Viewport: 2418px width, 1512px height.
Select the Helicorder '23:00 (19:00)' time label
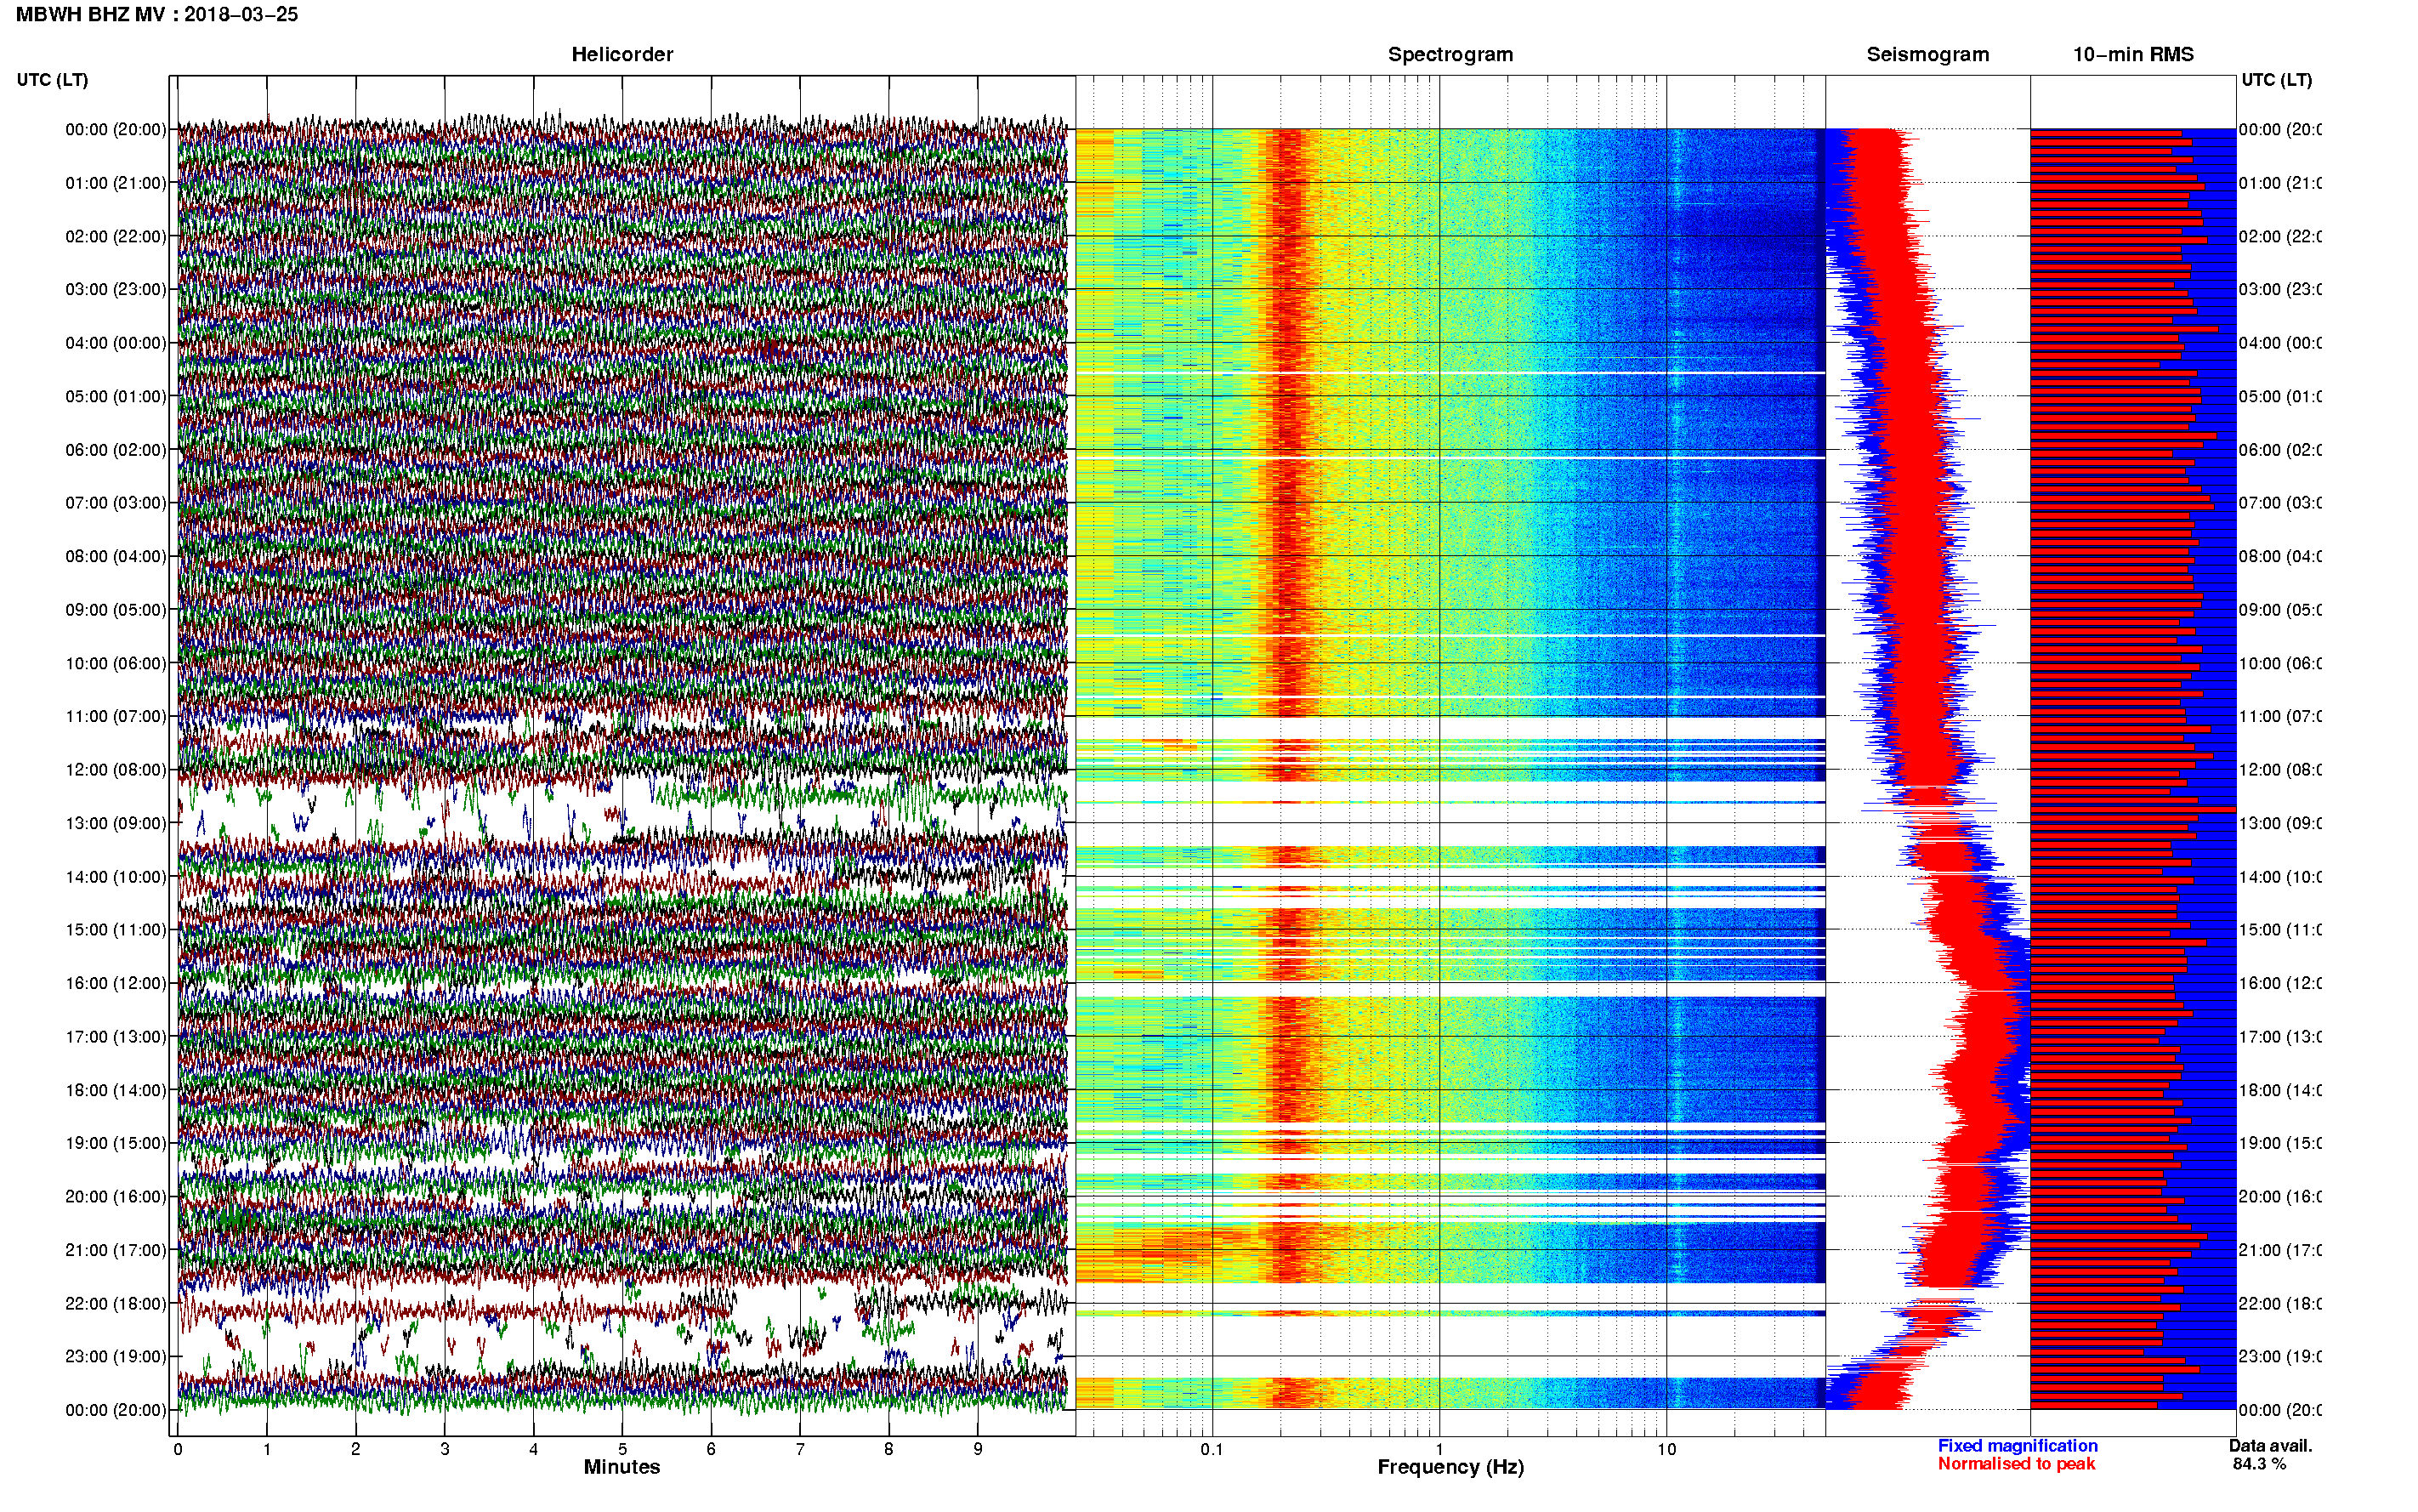[x=115, y=1356]
